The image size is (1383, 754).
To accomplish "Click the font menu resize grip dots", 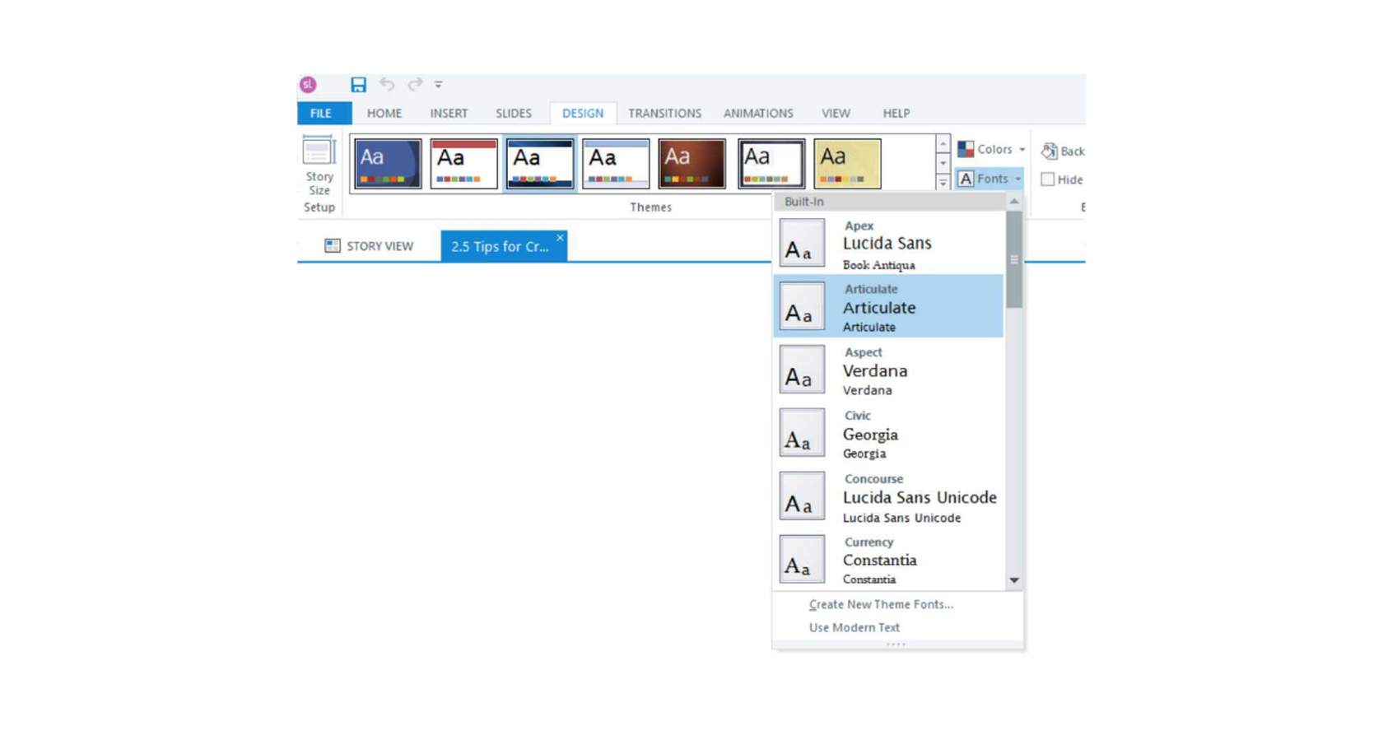I will pyautogui.click(x=896, y=644).
